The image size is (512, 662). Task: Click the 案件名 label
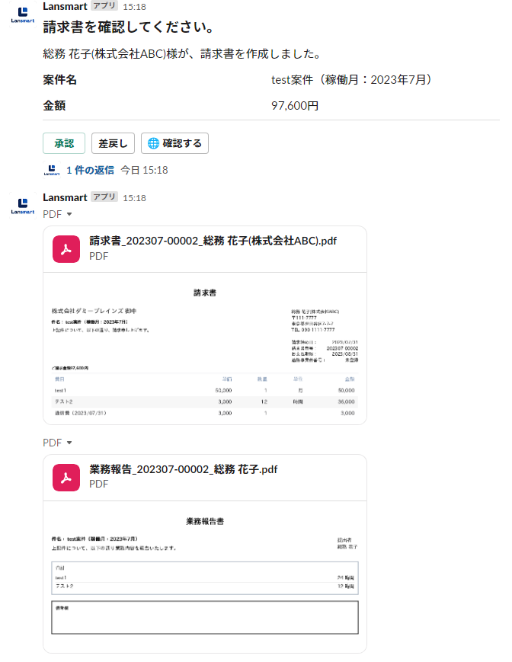pos(59,80)
